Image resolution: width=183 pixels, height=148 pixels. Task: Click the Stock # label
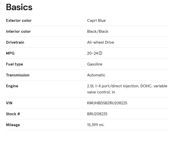(x=13, y=114)
